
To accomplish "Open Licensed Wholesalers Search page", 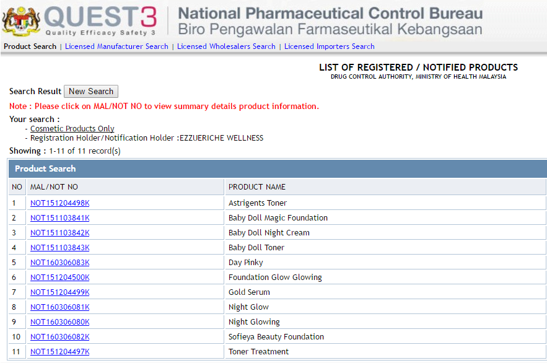I will [226, 46].
